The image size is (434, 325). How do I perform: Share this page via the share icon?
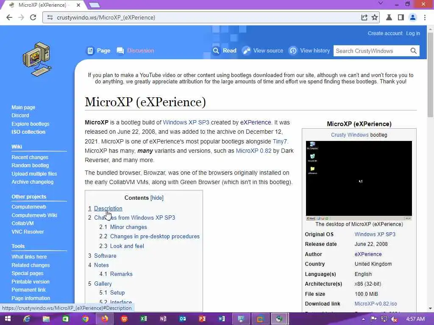[x=364, y=17]
